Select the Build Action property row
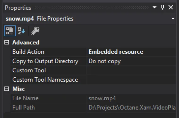Image resolution: width=179 pixels, height=118 pixels. (x=93, y=52)
